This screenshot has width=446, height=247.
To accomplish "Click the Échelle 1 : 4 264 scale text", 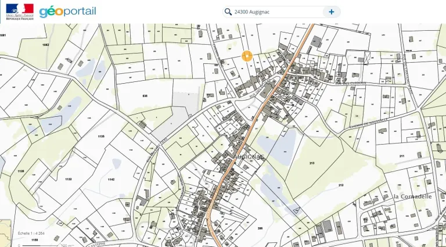I will pyautogui.click(x=31, y=233).
